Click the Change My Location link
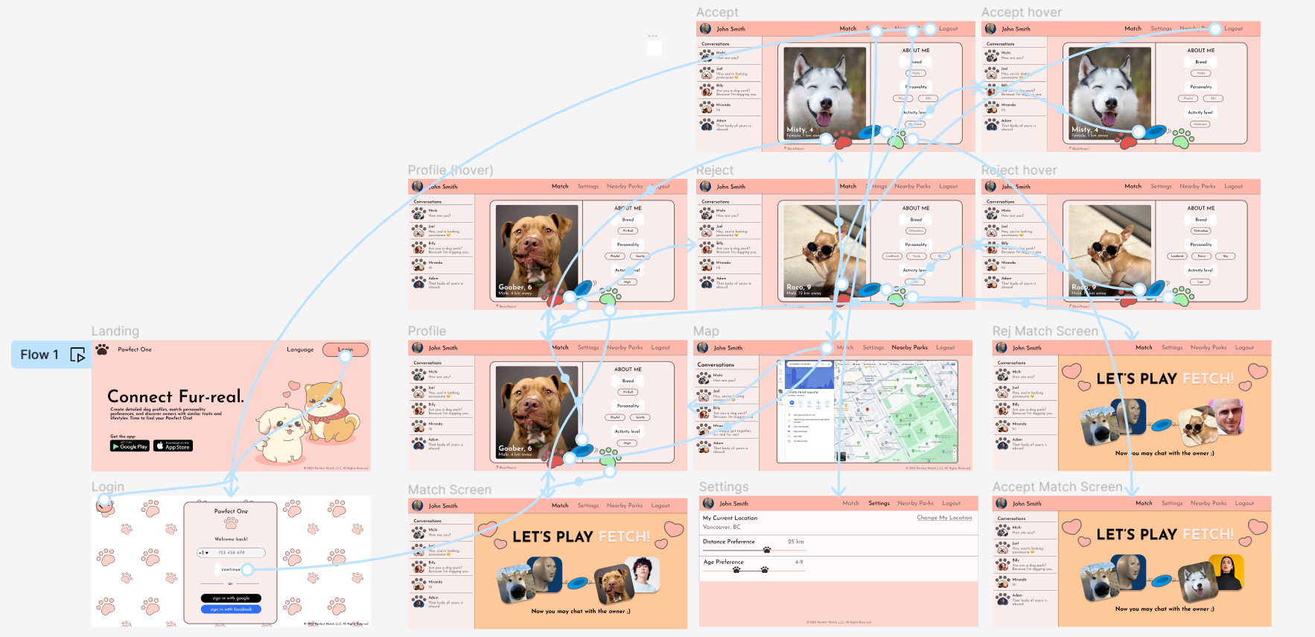Screen dimensions: 1315x637 944,518
